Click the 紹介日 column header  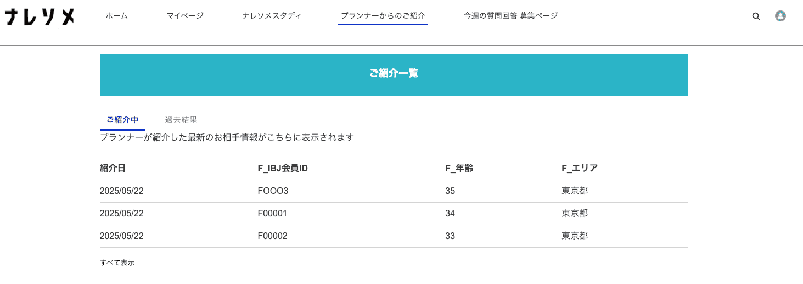click(x=113, y=168)
